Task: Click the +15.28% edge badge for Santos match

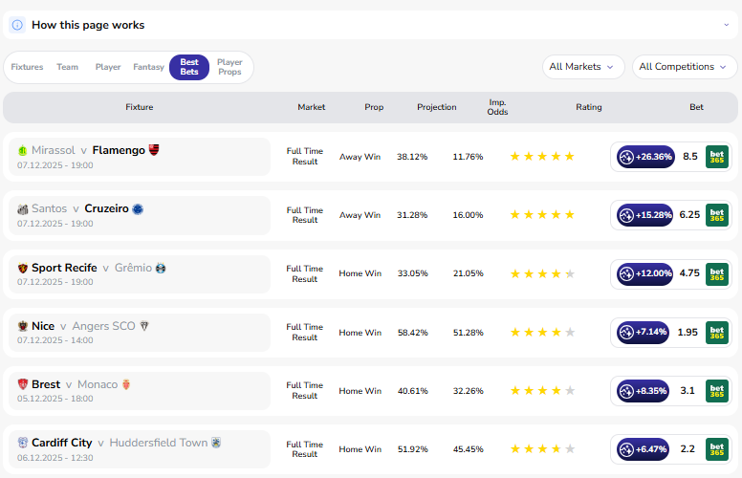Action: click(646, 215)
